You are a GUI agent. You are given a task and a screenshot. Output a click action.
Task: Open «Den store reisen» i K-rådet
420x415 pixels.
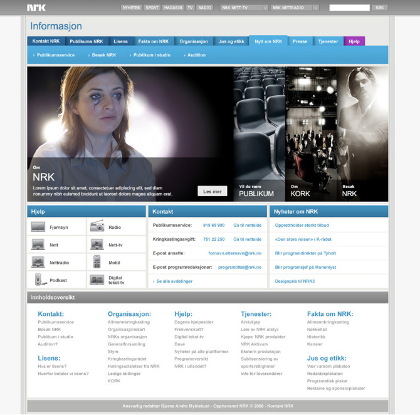[x=303, y=239]
